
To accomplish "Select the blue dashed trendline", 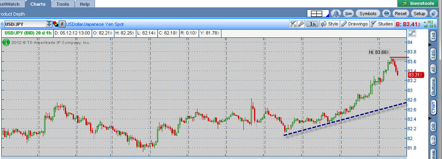I will pyautogui.click(x=344, y=119).
